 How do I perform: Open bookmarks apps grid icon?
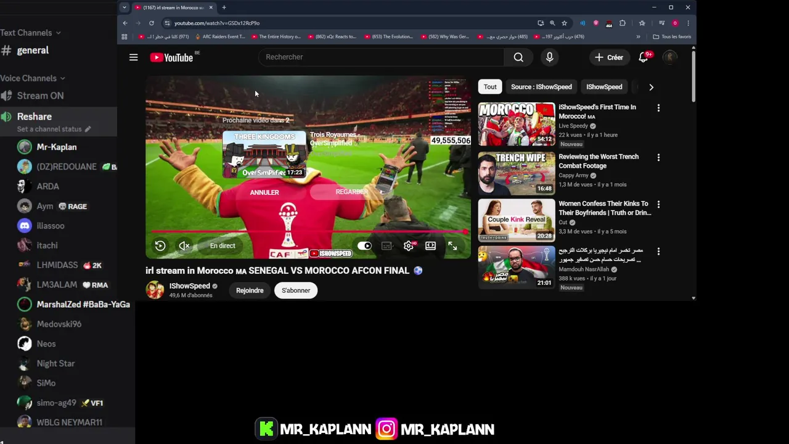point(125,36)
